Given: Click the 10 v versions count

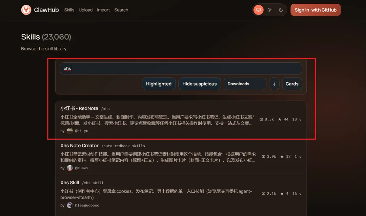Looking at the screenshot, I should point(297,119).
